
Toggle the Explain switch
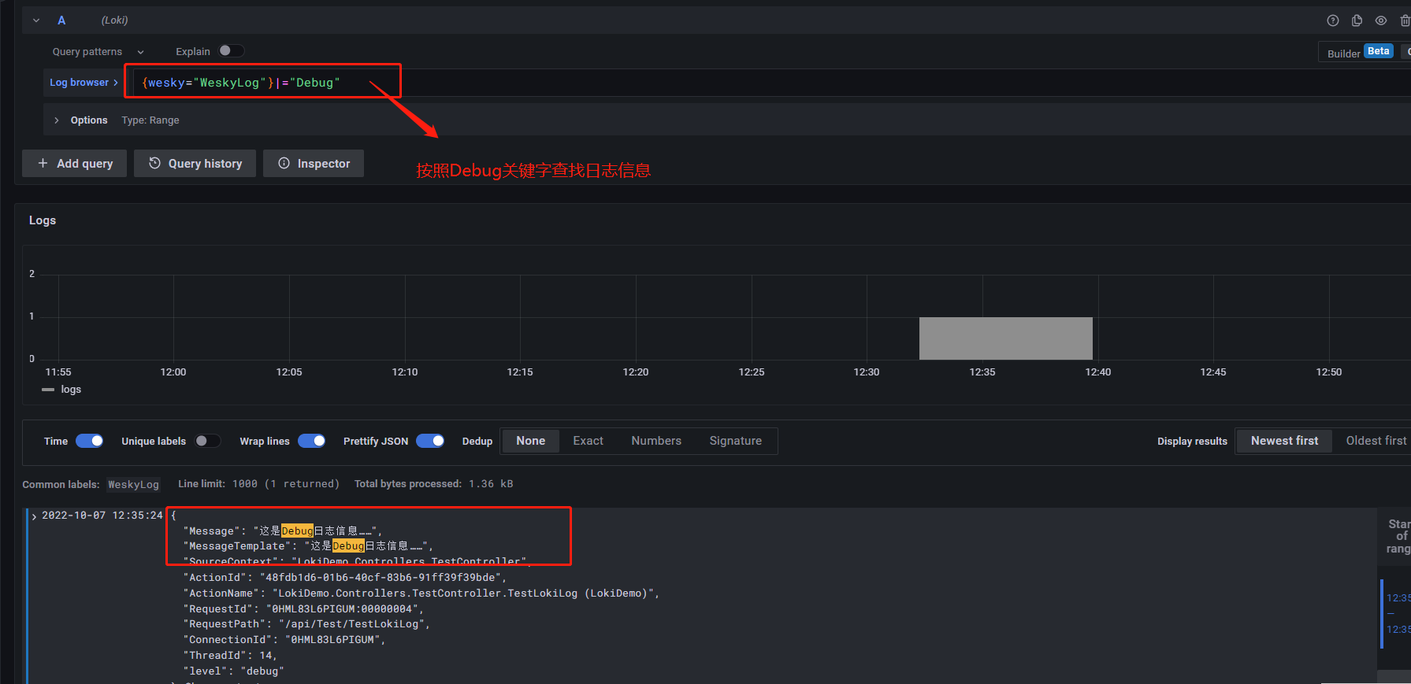(x=231, y=51)
